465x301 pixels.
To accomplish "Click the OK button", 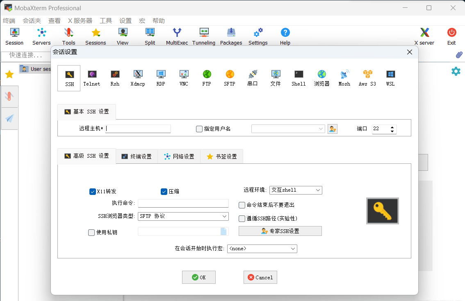I will [x=199, y=277].
